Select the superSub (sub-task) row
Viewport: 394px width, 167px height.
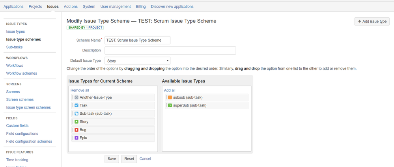click(207, 105)
